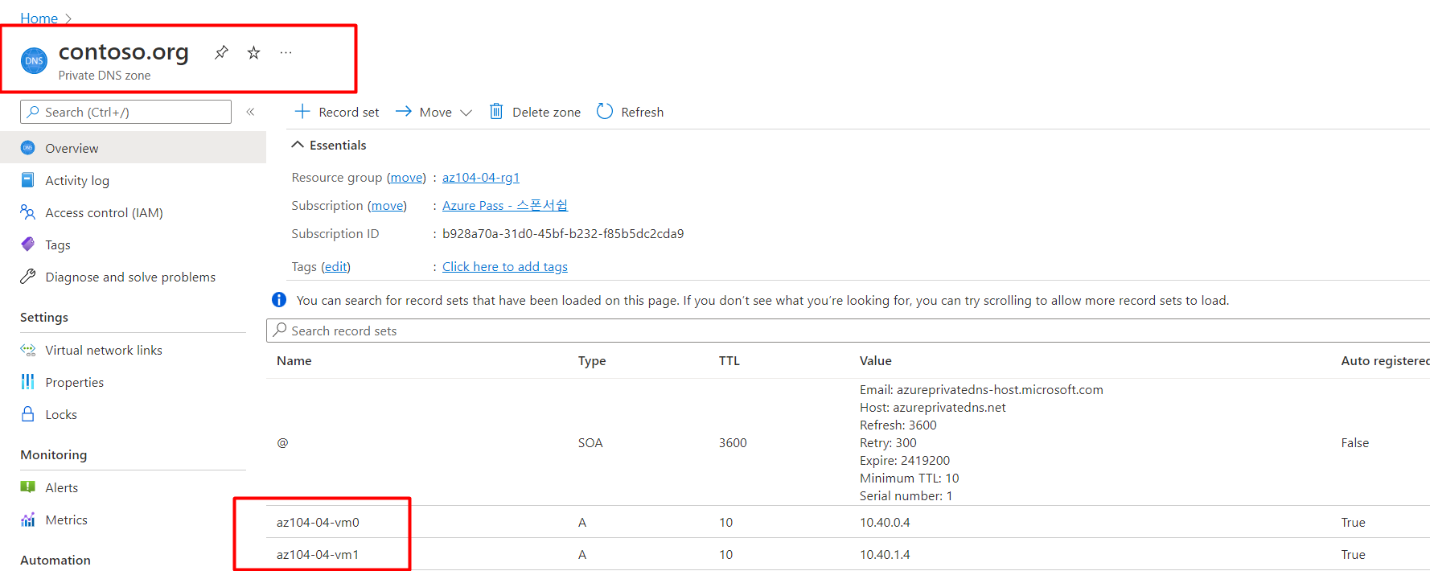
Task: Click the purple Tags icon
Action: [x=28, y=244]
